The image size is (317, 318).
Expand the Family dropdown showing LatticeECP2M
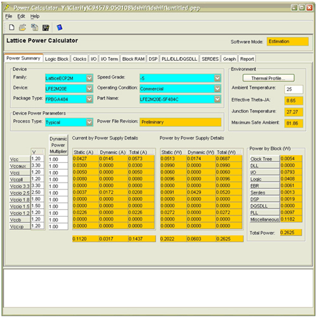click(x=89, y=78)
